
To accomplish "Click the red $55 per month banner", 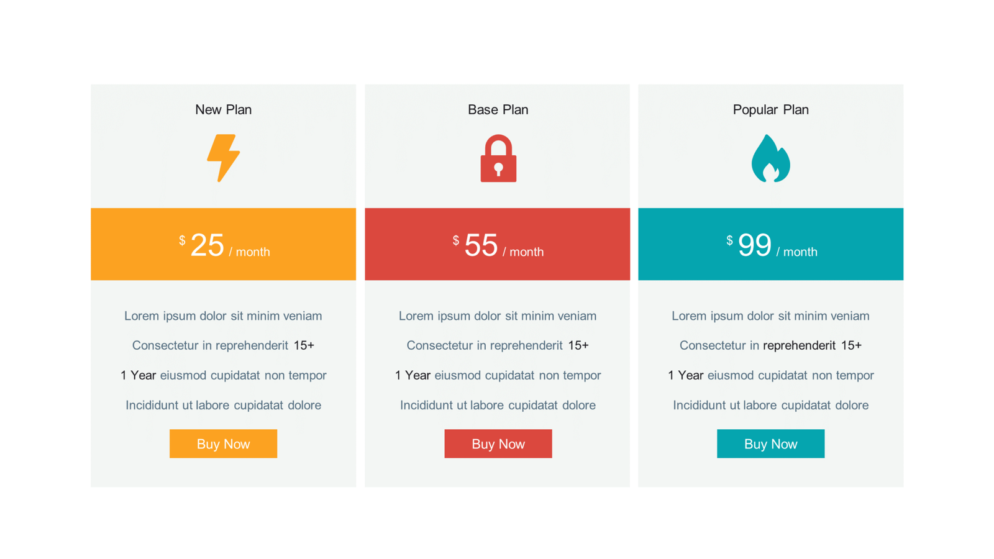I will pos(498,243).
